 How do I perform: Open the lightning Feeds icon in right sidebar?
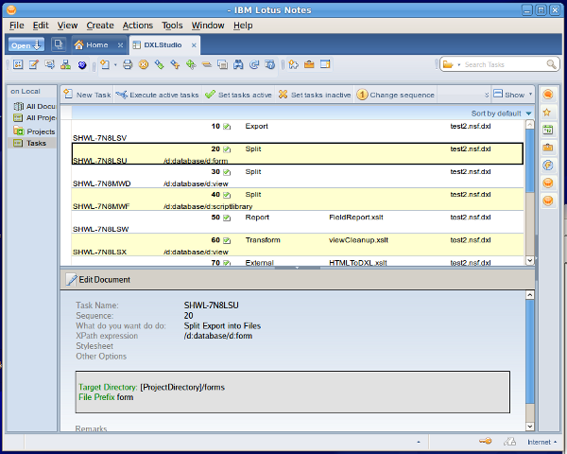(548, 166)
